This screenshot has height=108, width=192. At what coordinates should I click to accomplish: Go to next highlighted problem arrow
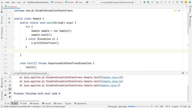click(187, 10)
